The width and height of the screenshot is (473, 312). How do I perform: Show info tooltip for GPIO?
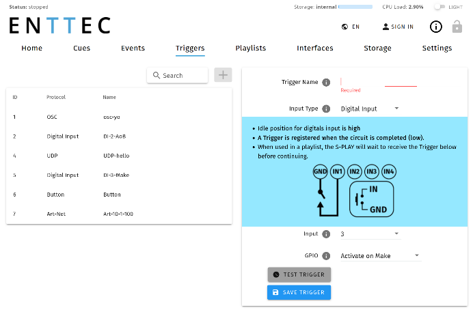[x=326, y=256]
